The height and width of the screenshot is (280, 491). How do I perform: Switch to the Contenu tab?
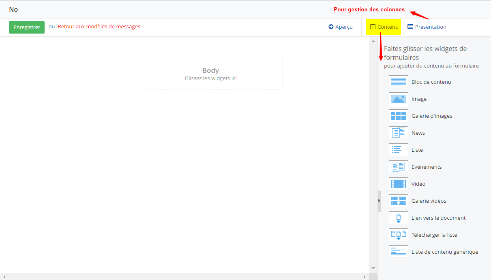(384, 27)
